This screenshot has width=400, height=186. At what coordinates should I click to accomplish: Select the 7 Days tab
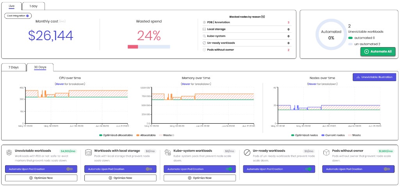[14, 67]
